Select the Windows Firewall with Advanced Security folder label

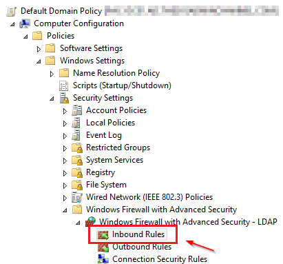tap(161, 210)
